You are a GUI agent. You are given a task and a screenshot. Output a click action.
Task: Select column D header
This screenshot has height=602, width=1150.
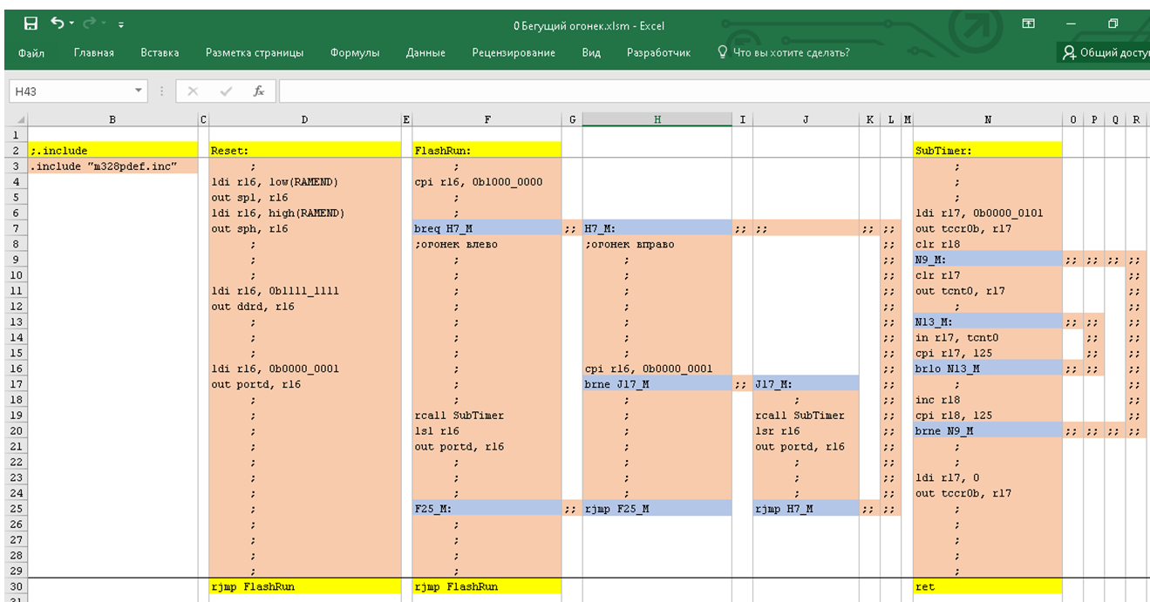(304, 120)
